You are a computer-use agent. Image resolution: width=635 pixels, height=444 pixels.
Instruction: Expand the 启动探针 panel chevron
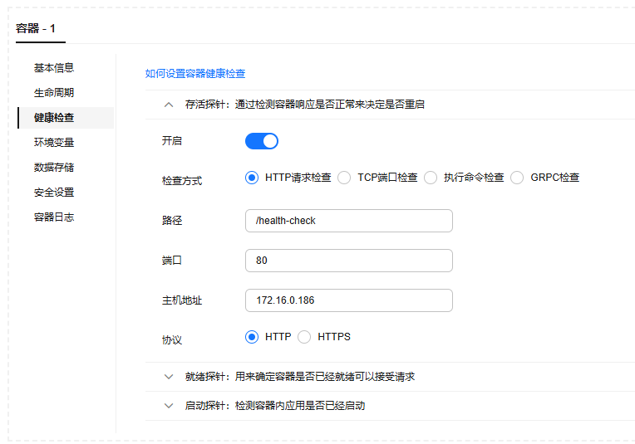[x=169, y=406]
